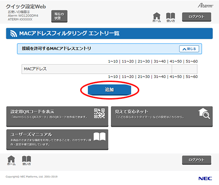Click the house with magnifier icon
The height and width of the screenshot is (185, 219).
click(x=204, y=114)
